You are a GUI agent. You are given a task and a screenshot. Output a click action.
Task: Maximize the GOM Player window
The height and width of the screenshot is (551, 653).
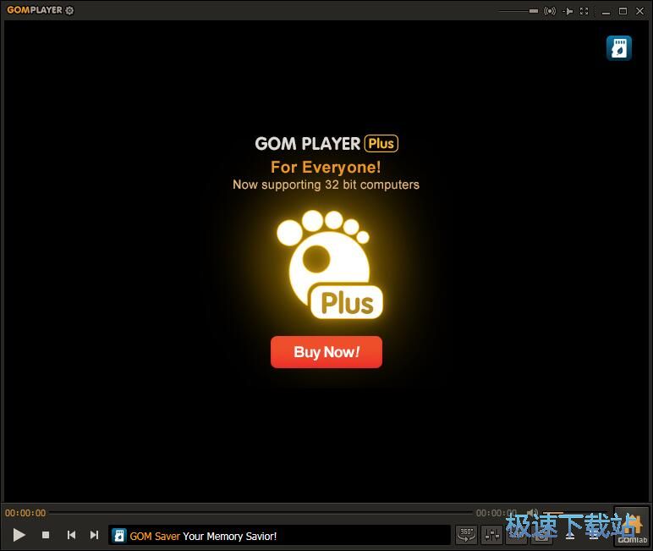click(x=623, y=11)
